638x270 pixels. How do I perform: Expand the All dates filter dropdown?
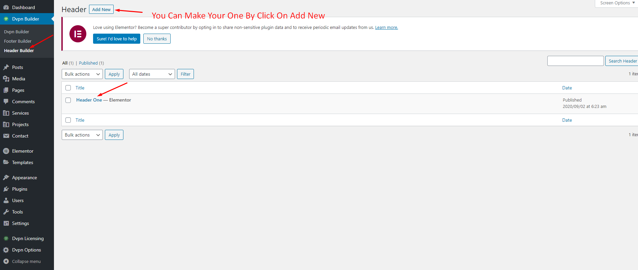pos(152,74)
